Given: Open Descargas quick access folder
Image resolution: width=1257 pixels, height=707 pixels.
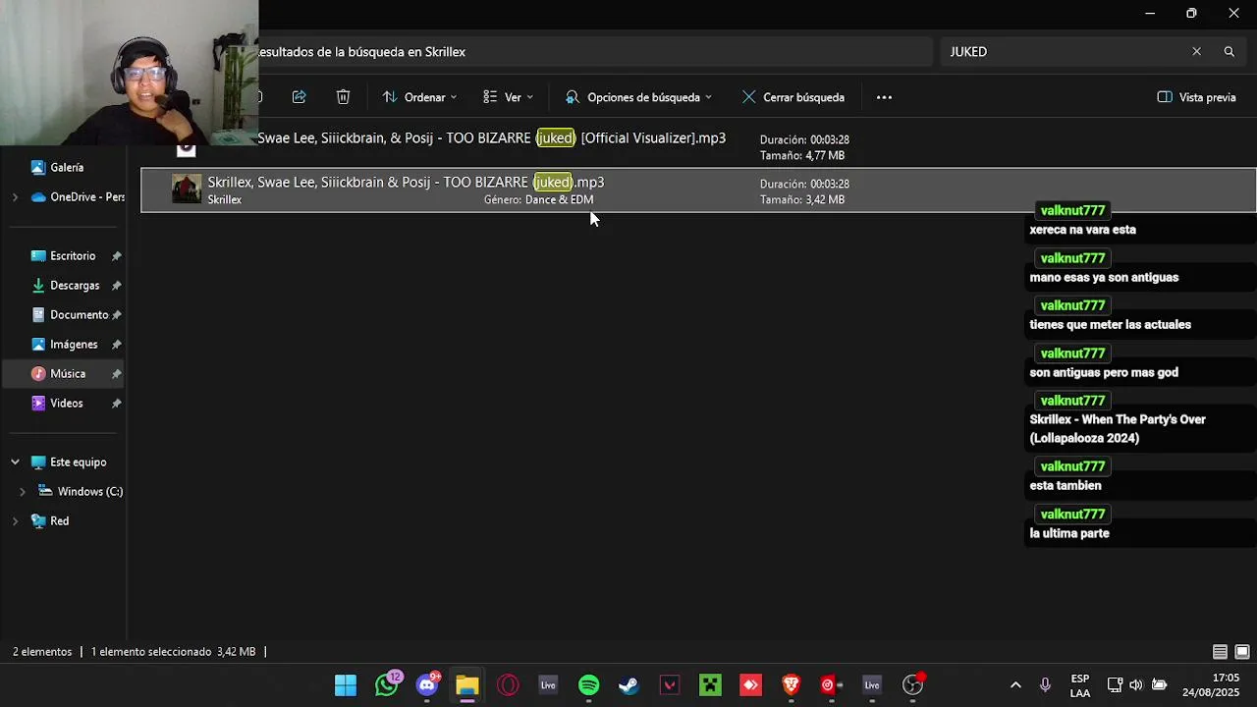Looking at the screenshot, I should [67, 286].
